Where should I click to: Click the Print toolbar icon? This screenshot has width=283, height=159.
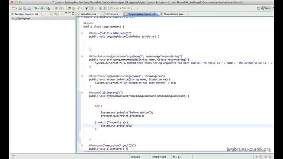click(29, 8)
